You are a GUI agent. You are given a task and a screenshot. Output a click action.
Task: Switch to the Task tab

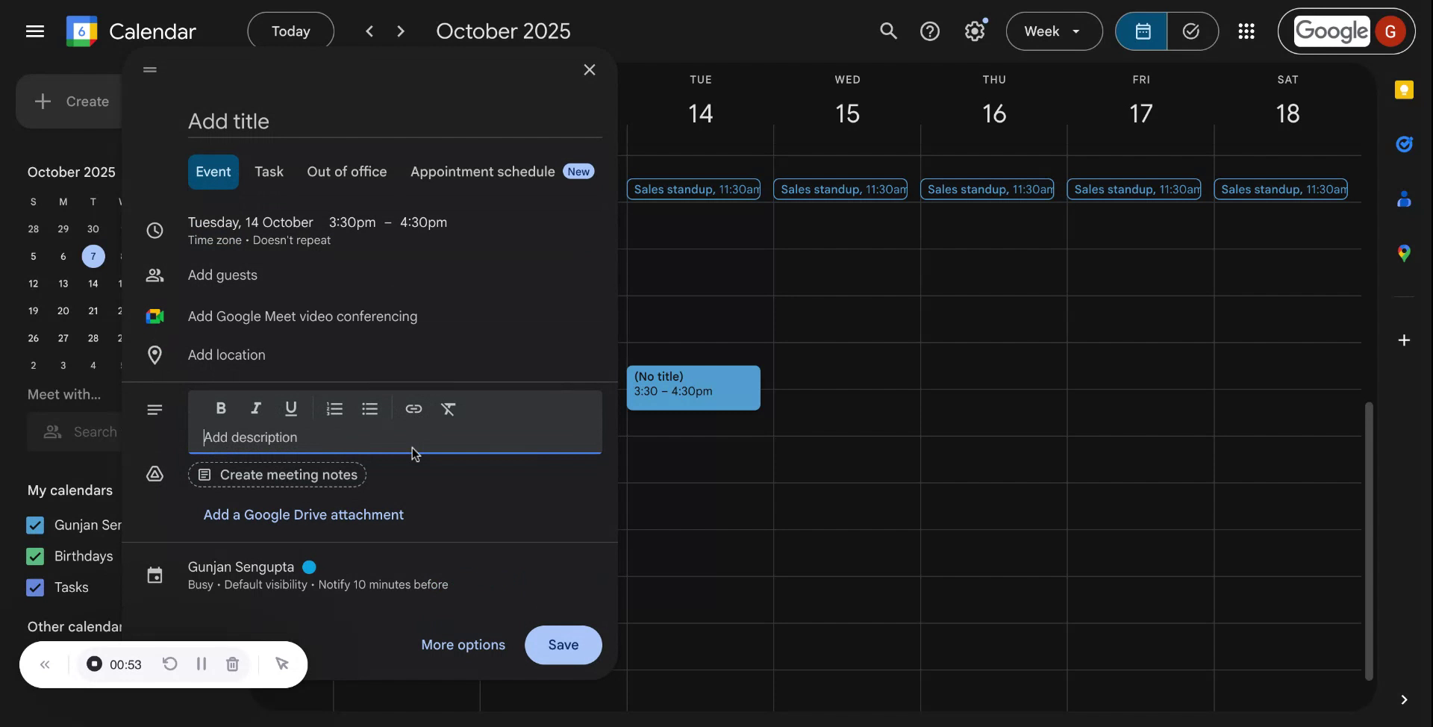(x=269, y=171)
